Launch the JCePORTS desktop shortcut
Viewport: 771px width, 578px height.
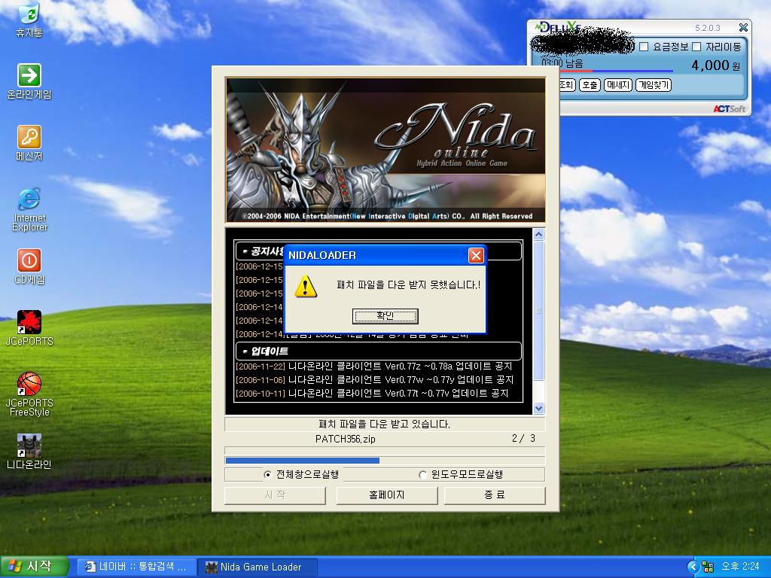click(x=29, y=322)
